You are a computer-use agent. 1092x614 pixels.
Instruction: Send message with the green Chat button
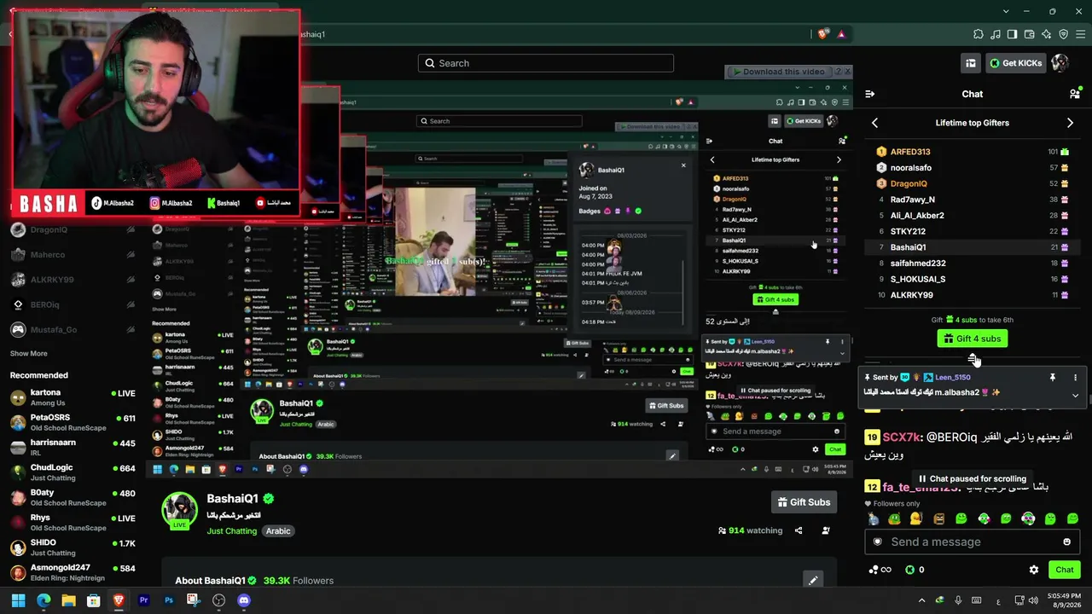[x=1064, y=570]
